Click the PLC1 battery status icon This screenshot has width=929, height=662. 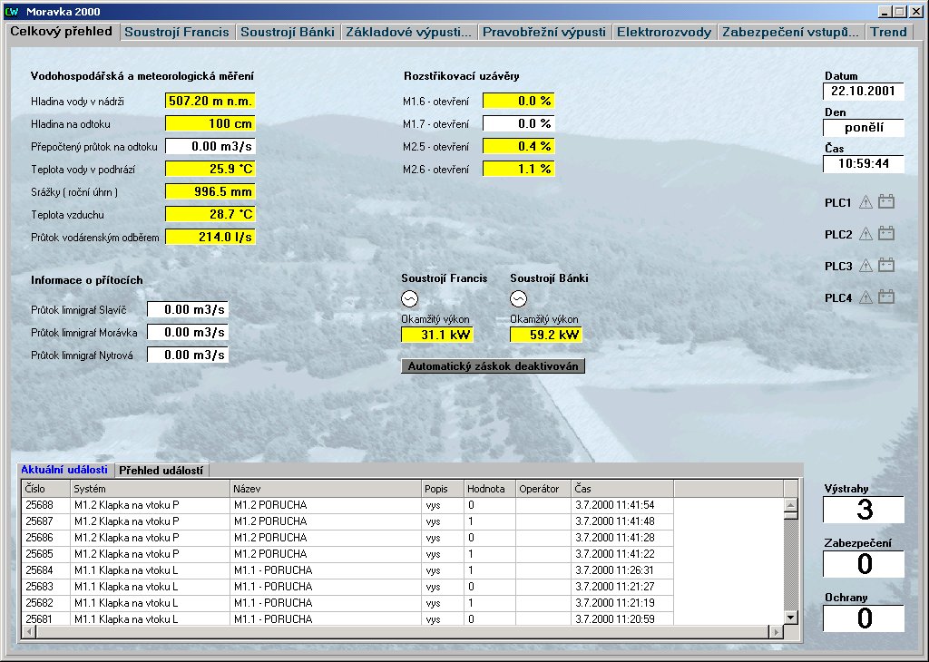pyautogui.click(x=886, y=202)
